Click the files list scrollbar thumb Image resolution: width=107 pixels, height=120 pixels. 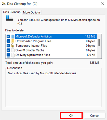99,42
